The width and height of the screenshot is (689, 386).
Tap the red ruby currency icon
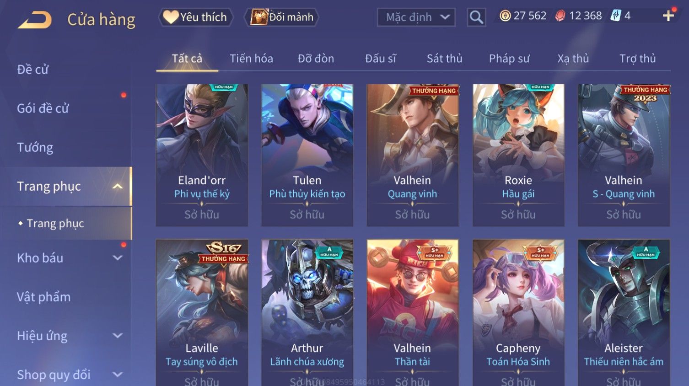(x=560, y=16)
